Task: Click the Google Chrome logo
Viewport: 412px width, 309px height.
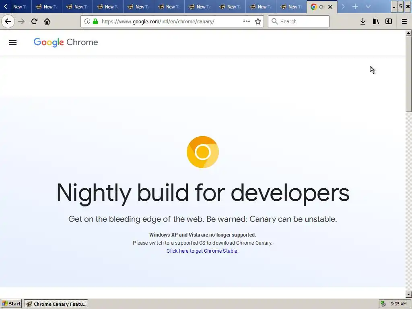Action: [66, 42]
